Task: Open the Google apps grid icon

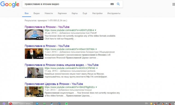Action: [174, 4]
